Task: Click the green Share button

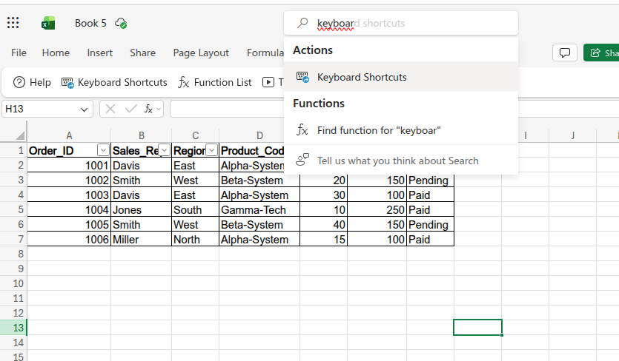Action: (x=602, y=53)
